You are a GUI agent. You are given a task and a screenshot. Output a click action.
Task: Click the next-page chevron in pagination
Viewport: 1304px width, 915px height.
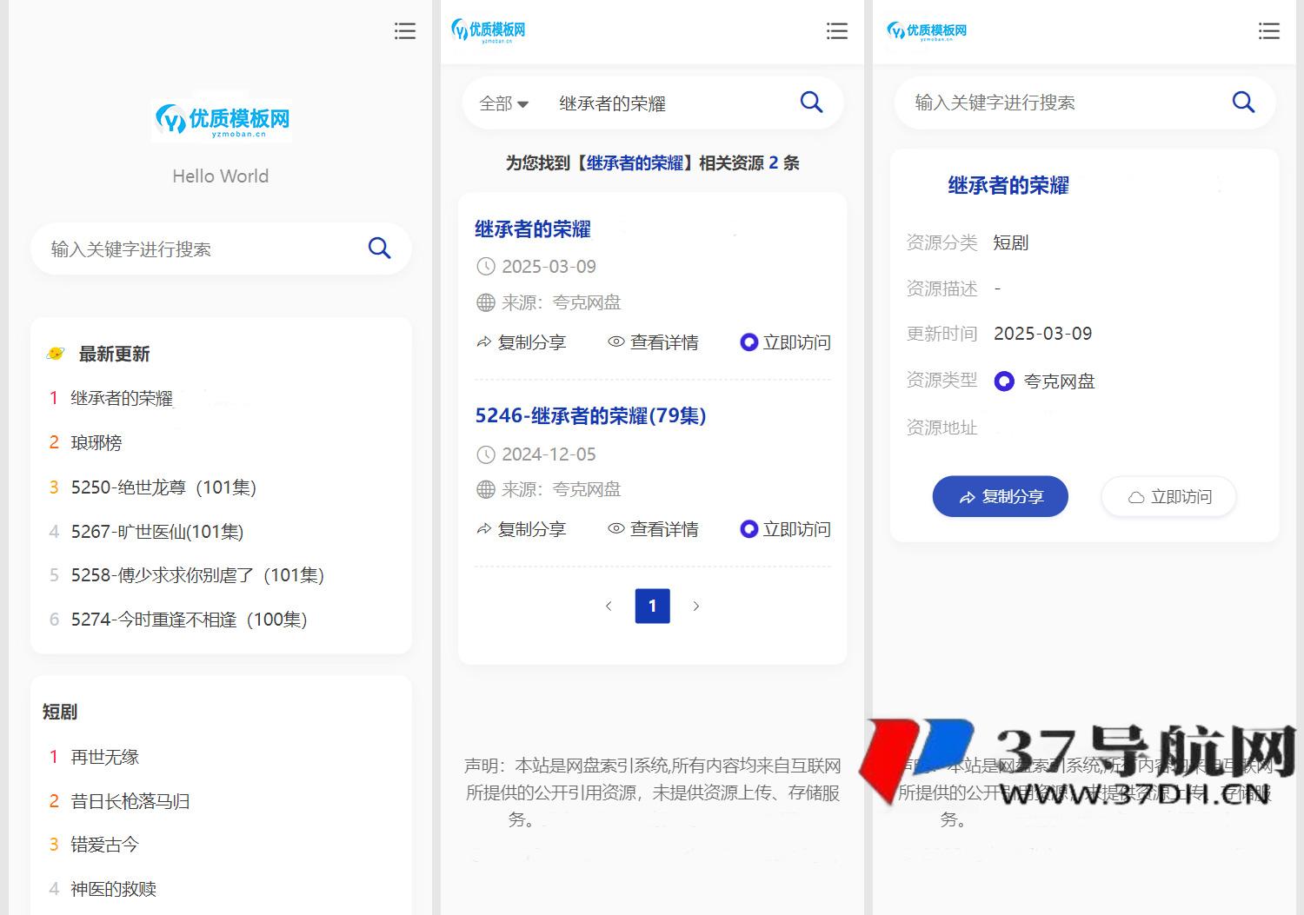(x=696, y=606)
